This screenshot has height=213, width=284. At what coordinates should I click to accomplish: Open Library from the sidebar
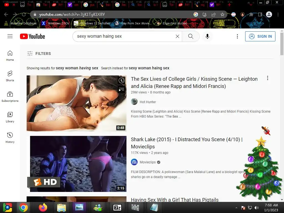pos(10,117)
